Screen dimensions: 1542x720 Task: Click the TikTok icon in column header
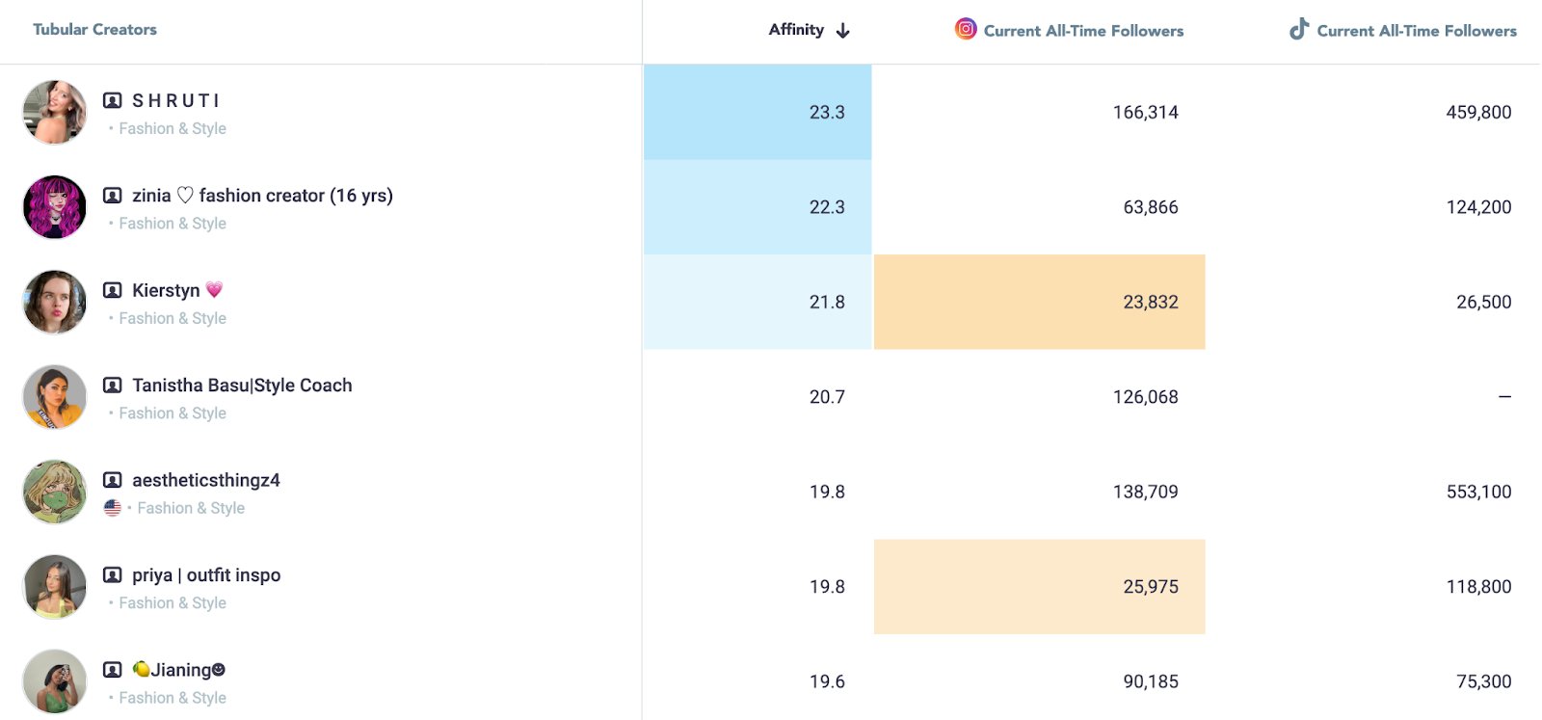(1299, 29)
